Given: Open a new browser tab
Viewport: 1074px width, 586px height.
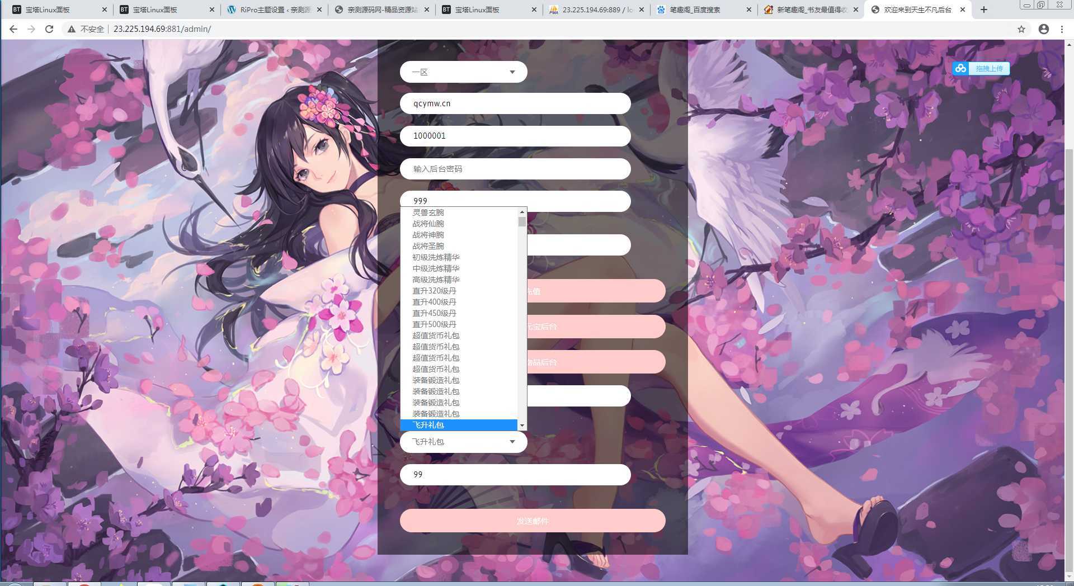Looking at the screenshot, I should coord(984,10).
